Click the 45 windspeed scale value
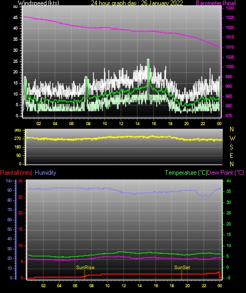Image resolution: width=246 pixels, height=293 pixels. [x=15, y=17]
